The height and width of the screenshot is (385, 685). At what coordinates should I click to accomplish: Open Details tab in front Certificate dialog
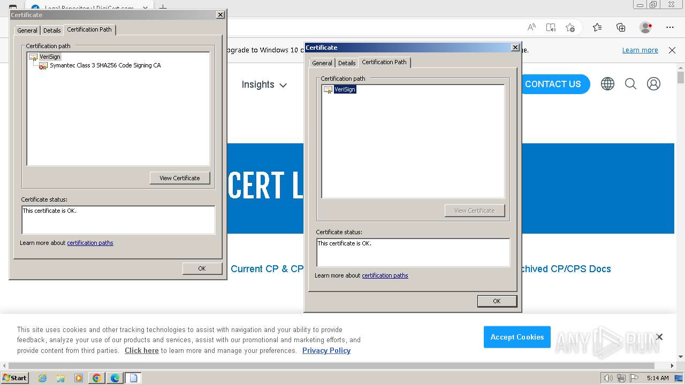[x=347, y=63]
